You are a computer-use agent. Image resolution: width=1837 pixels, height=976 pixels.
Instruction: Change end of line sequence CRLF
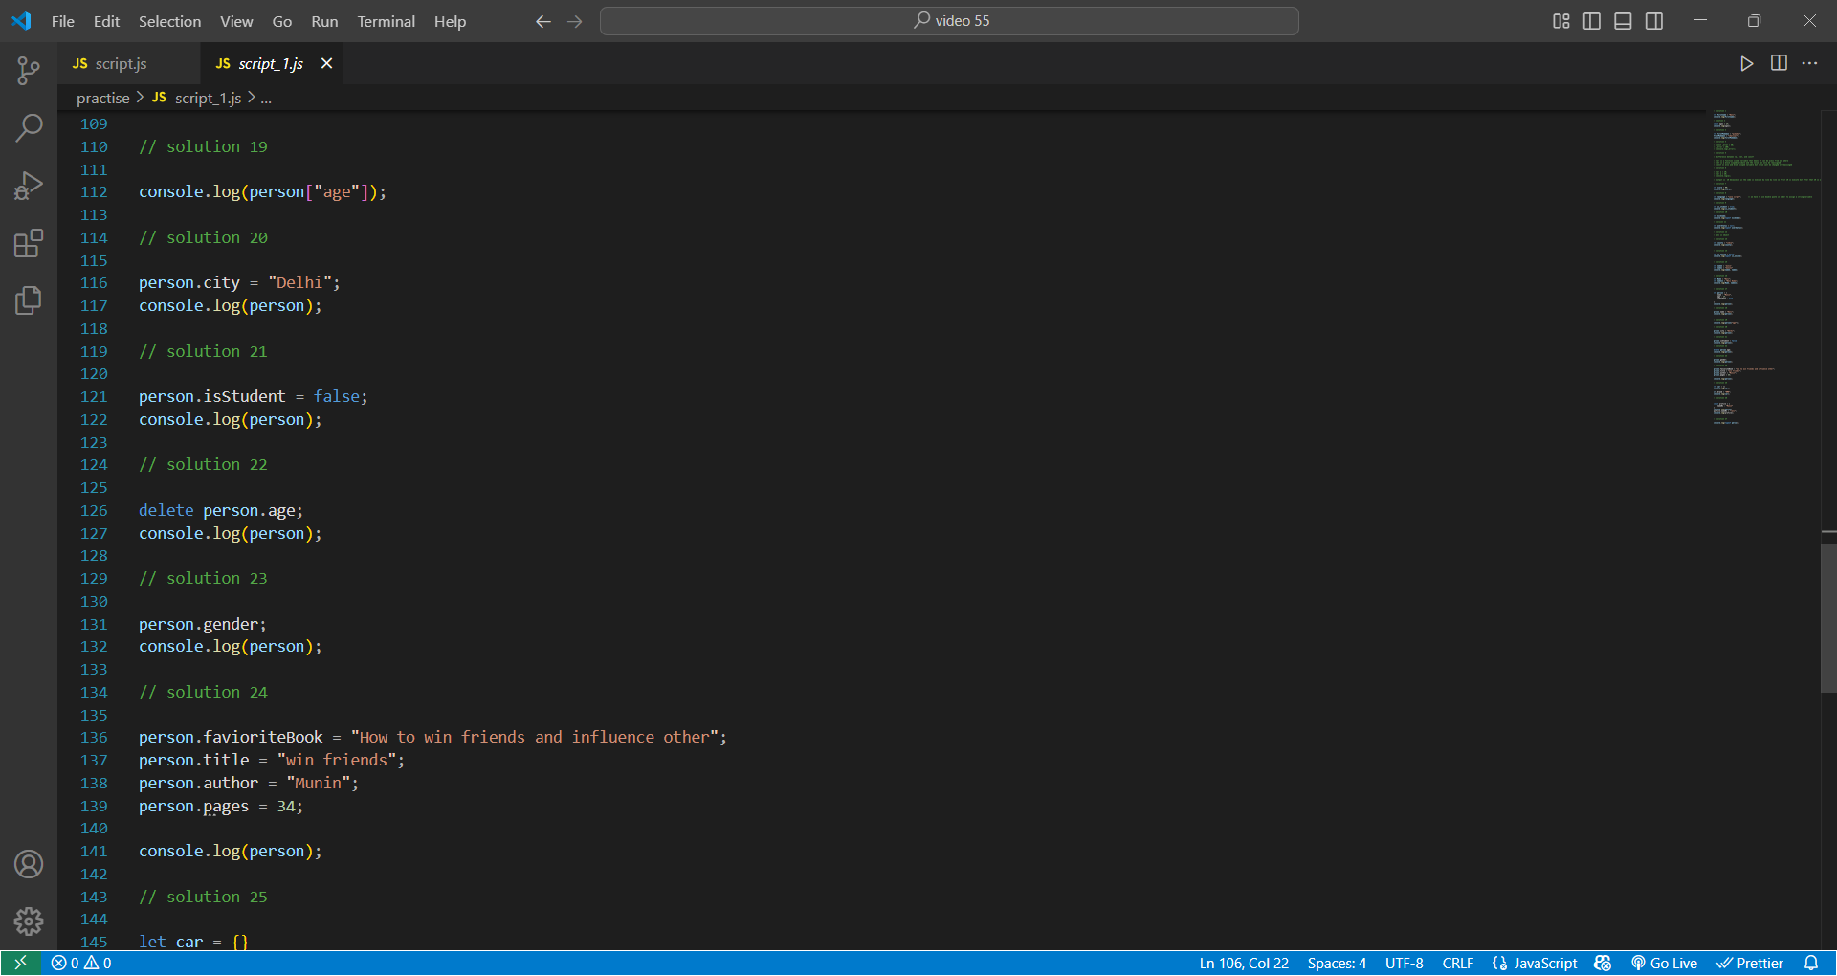tap(1458, 964)
